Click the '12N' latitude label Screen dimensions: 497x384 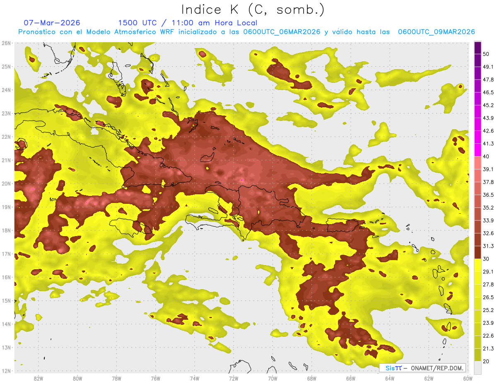[6, 371]
